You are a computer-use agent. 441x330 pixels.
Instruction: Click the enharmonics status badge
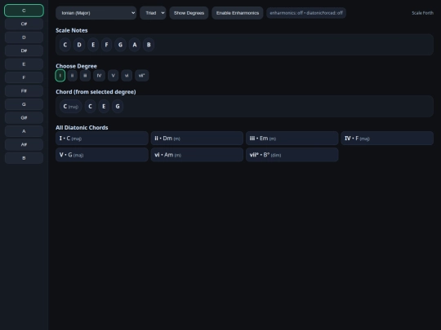pos(306,13)
